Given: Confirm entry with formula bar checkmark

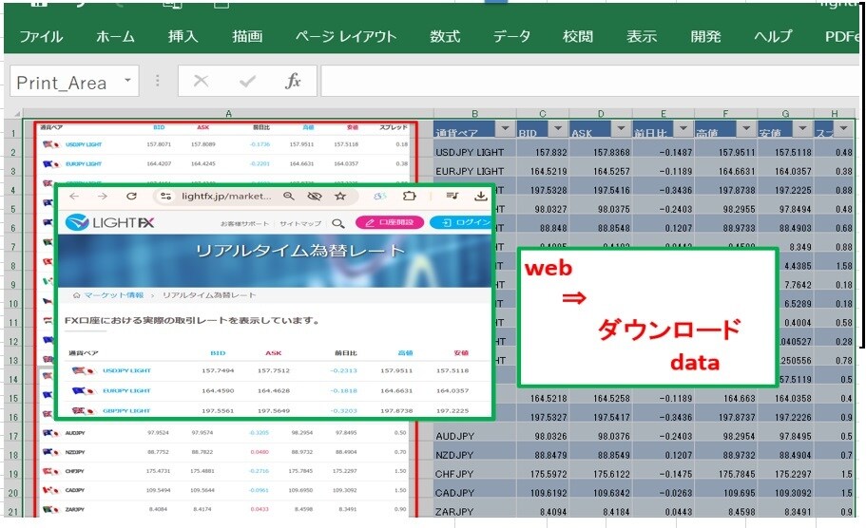Looking at the screenshot, I should (x=247, y=81).
